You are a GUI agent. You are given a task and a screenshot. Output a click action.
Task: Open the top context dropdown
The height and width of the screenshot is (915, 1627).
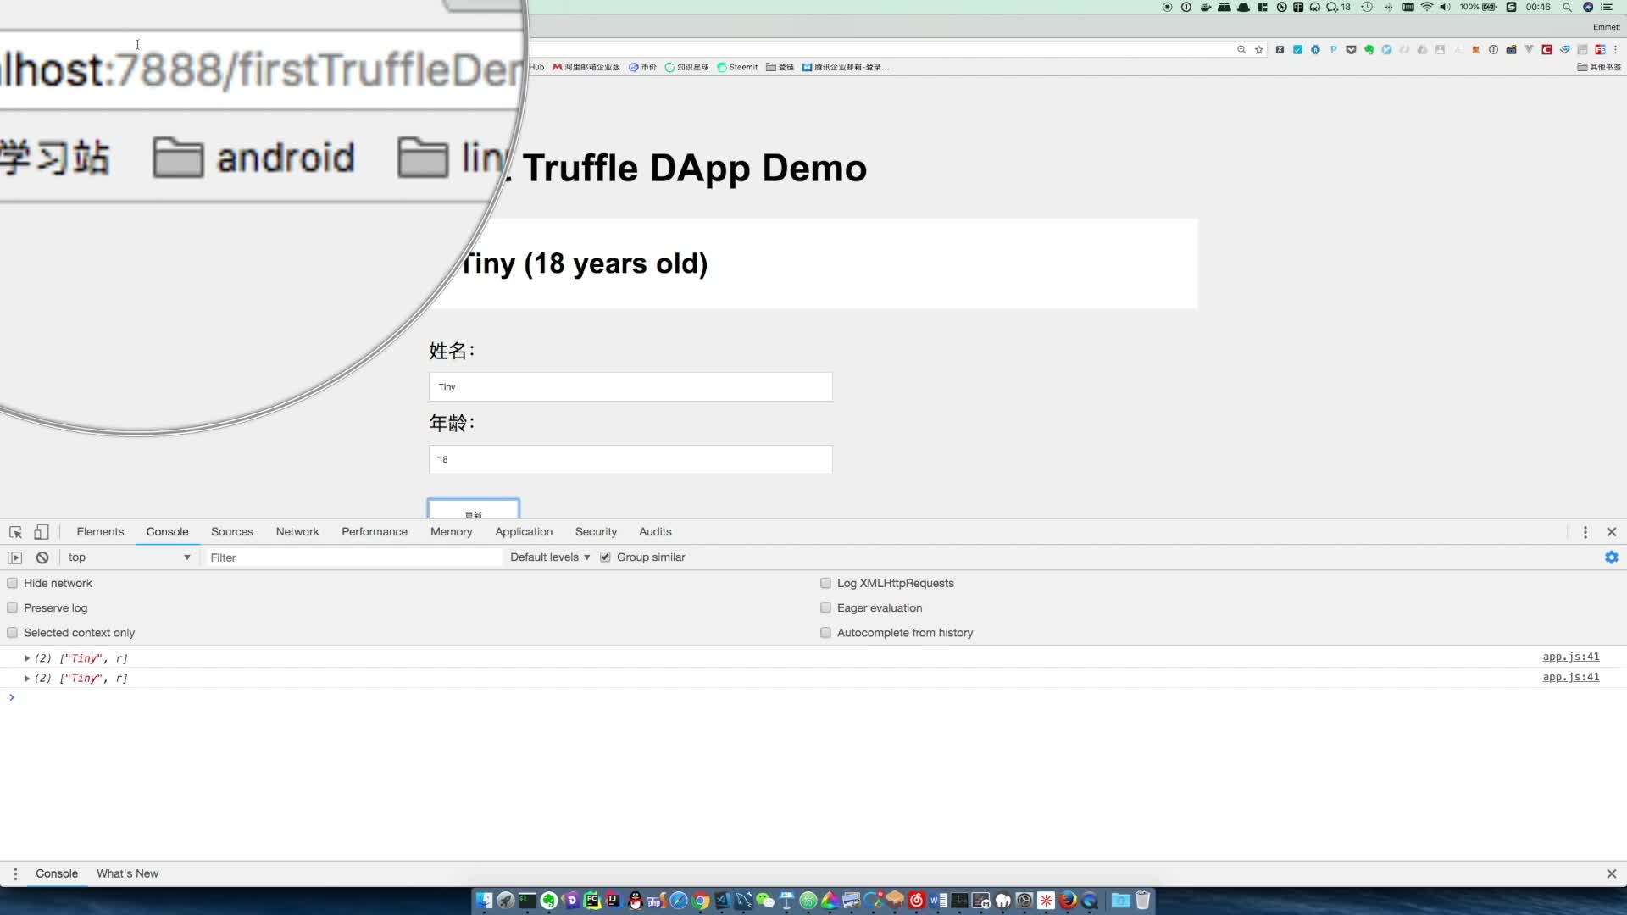pos(129,557)
